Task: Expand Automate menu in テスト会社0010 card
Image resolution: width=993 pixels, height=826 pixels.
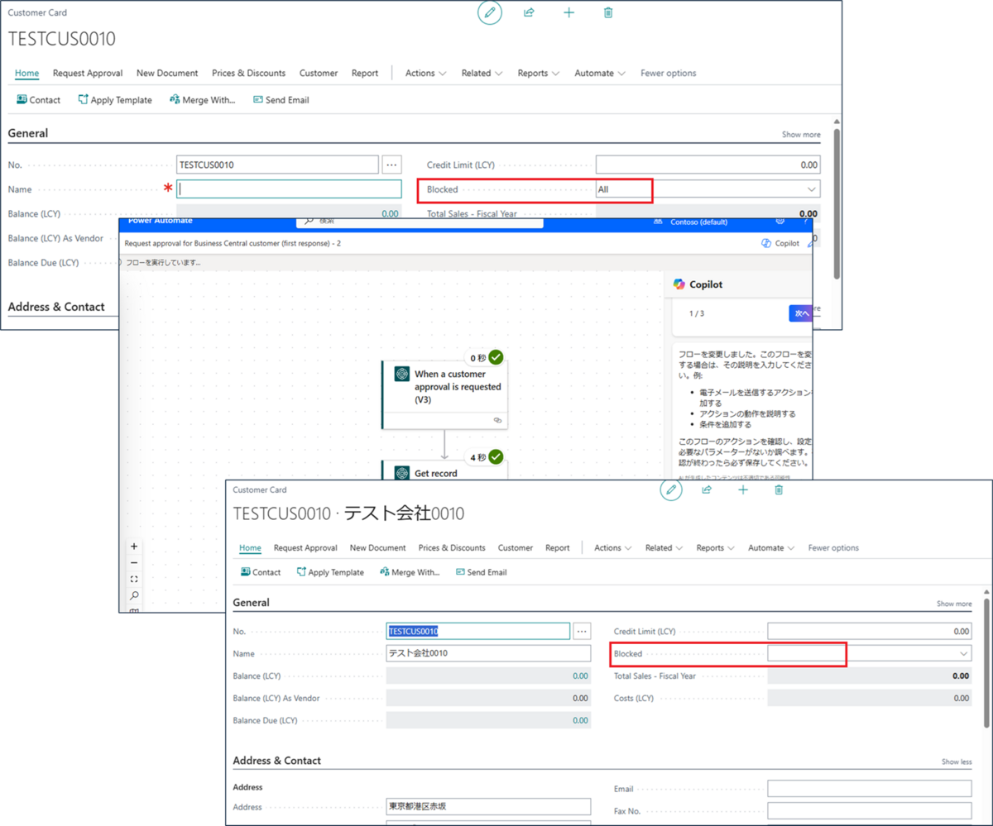Action: point(771,547)
